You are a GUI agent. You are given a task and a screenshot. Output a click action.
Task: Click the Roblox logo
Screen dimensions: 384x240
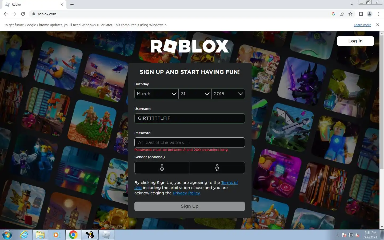(190, 46)
